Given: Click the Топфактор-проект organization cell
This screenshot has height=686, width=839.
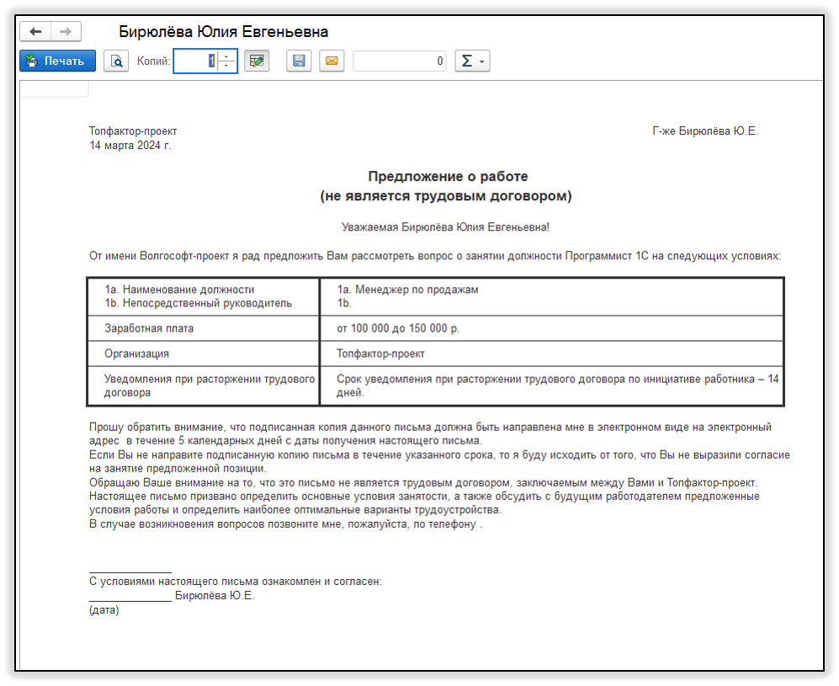Looking at the screenshot, I should tap(552, 354).
